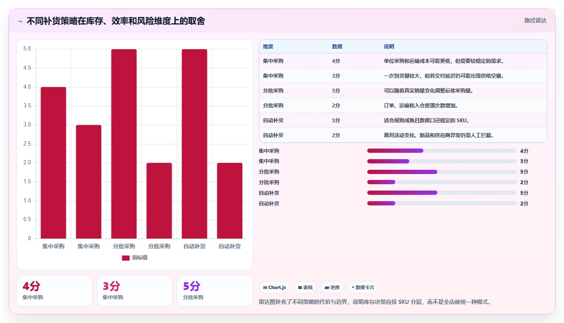Click the first 自动补货 bar valued 5.0
The height and width of the screenshot is (323, 564).
195,144
